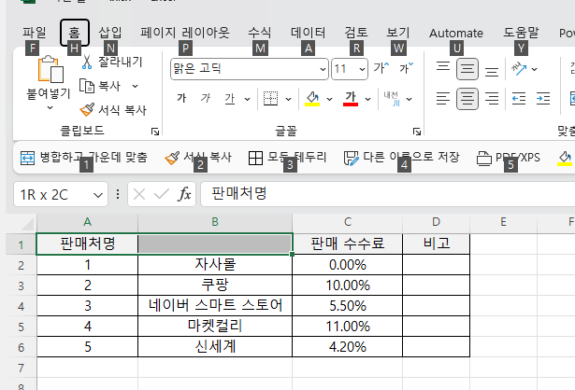Click 다른 이름으로 저장 (Save As) button
575x390 pixels.
(x=401, y=158)
